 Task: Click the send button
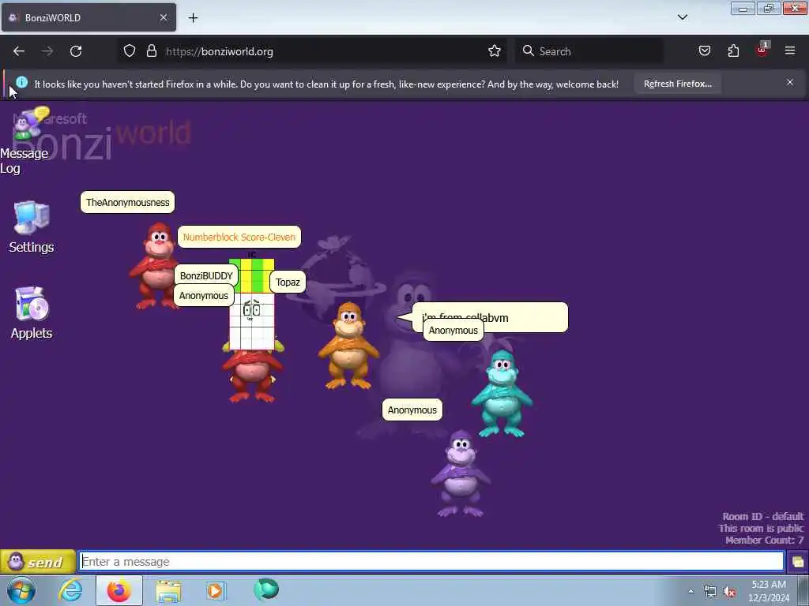tap(38, 562)
